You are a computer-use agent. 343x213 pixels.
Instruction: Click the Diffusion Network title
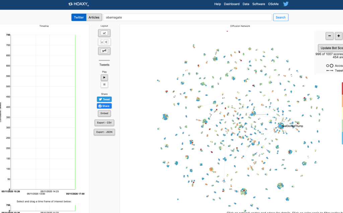pos(240,26)
